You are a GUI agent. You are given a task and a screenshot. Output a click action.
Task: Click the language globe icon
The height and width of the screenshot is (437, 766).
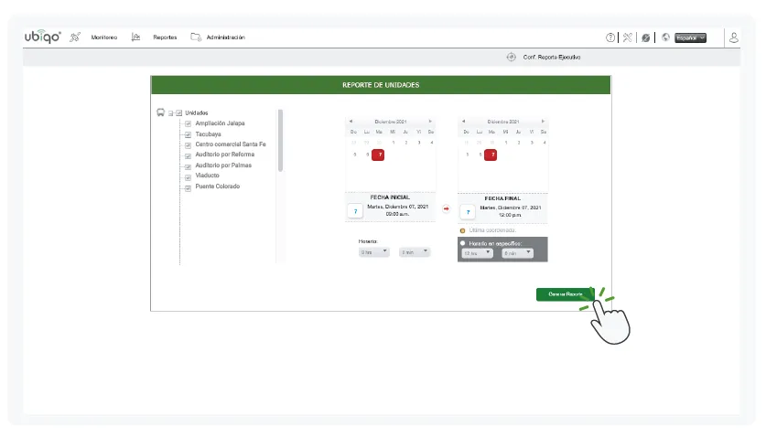(665, 37)
